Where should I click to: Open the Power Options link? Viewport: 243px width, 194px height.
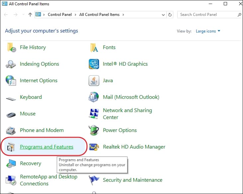point(120,130)
